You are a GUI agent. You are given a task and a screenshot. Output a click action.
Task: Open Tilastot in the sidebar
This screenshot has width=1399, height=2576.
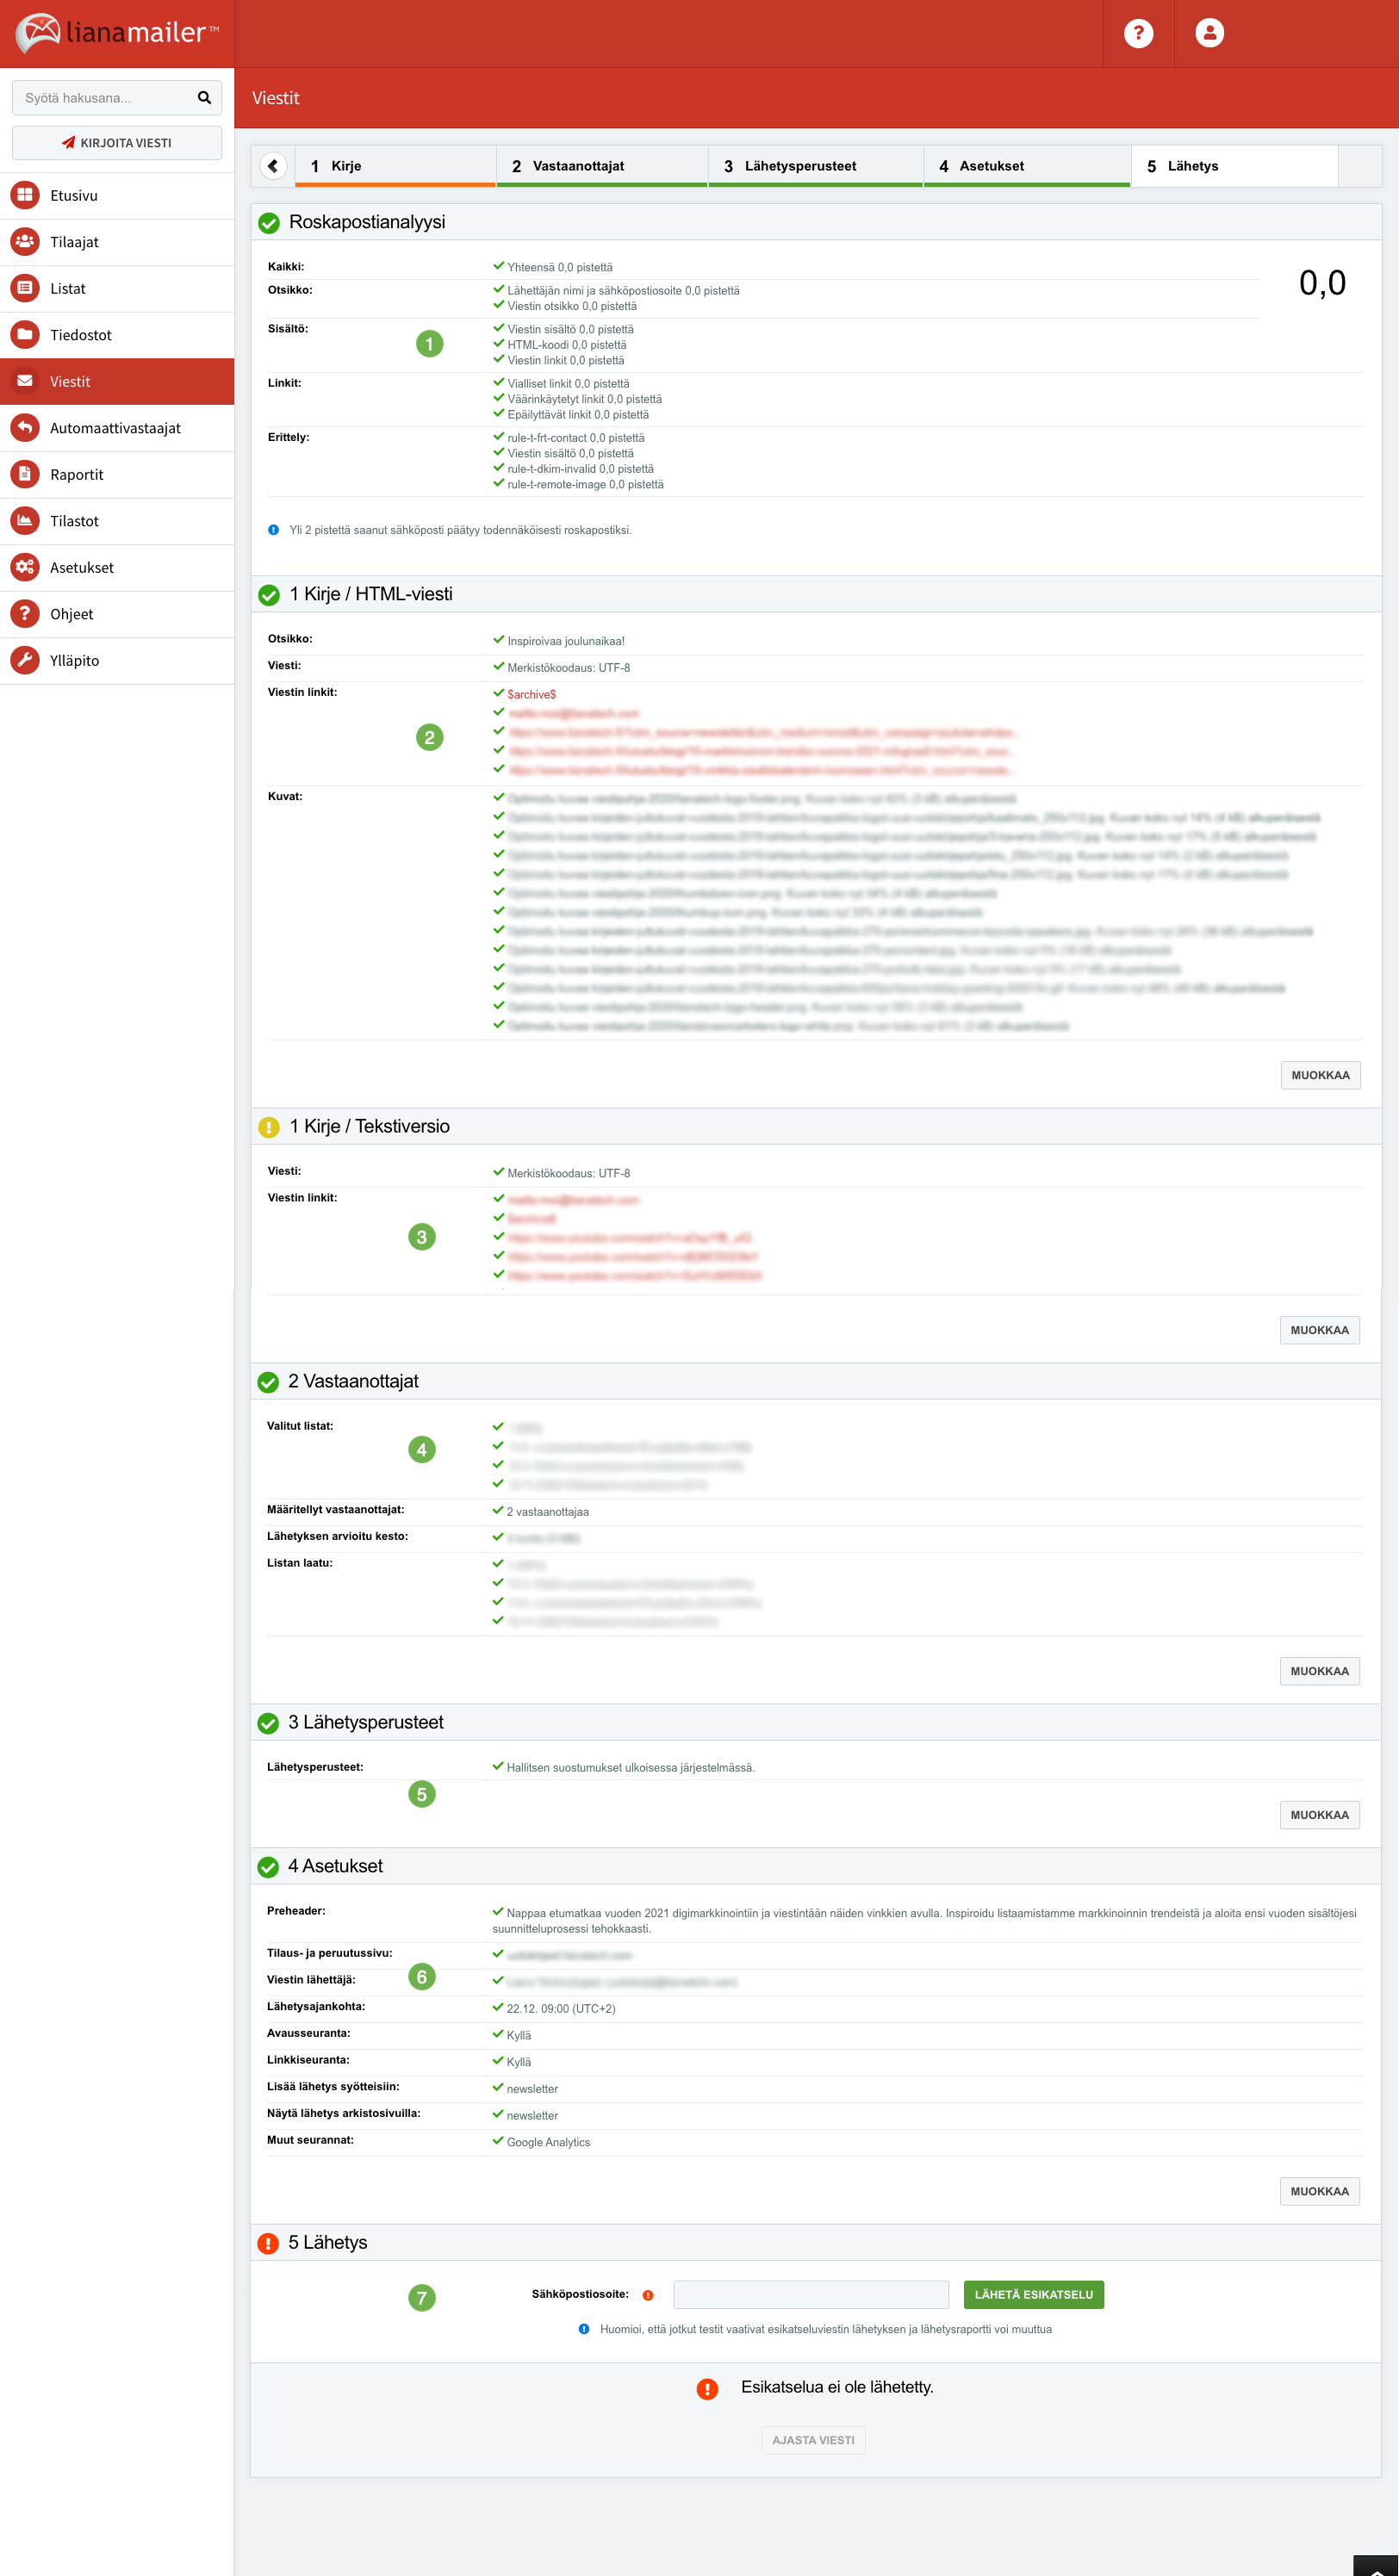point(117,521)
